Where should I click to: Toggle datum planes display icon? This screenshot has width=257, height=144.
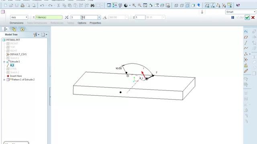[x=207, y=6]
